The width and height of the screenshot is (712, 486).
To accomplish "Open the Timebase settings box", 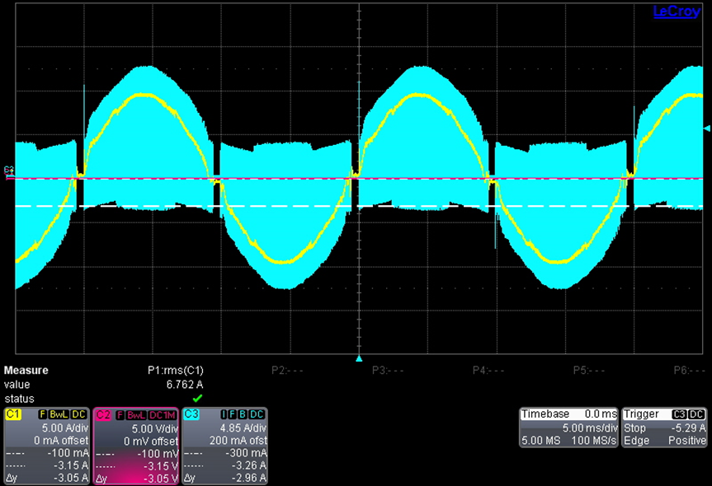I will [x=568, y=428].
